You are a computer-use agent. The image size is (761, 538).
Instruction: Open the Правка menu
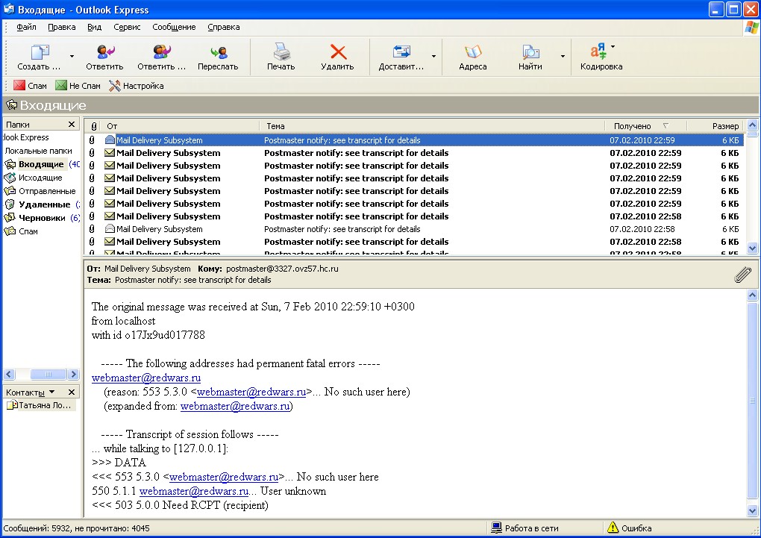pos(62,27)
